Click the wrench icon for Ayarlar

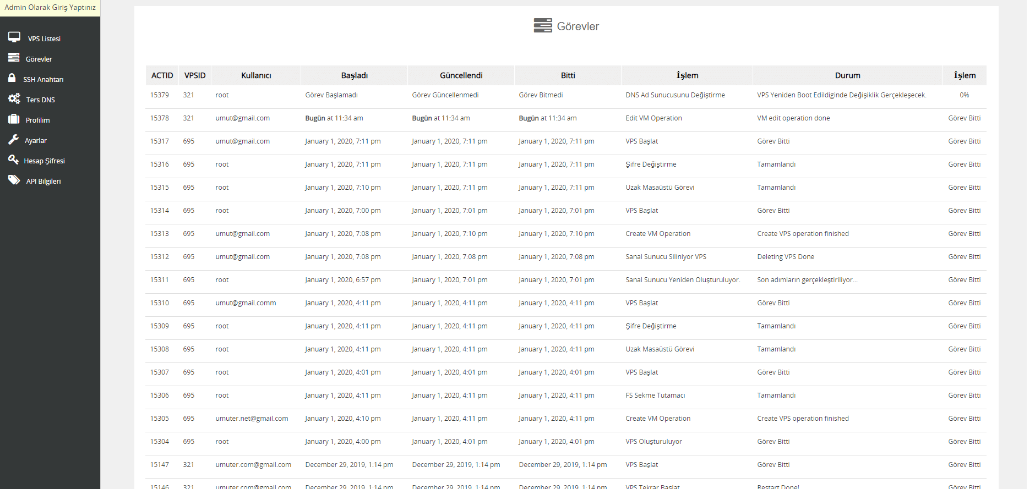point(13,140)
